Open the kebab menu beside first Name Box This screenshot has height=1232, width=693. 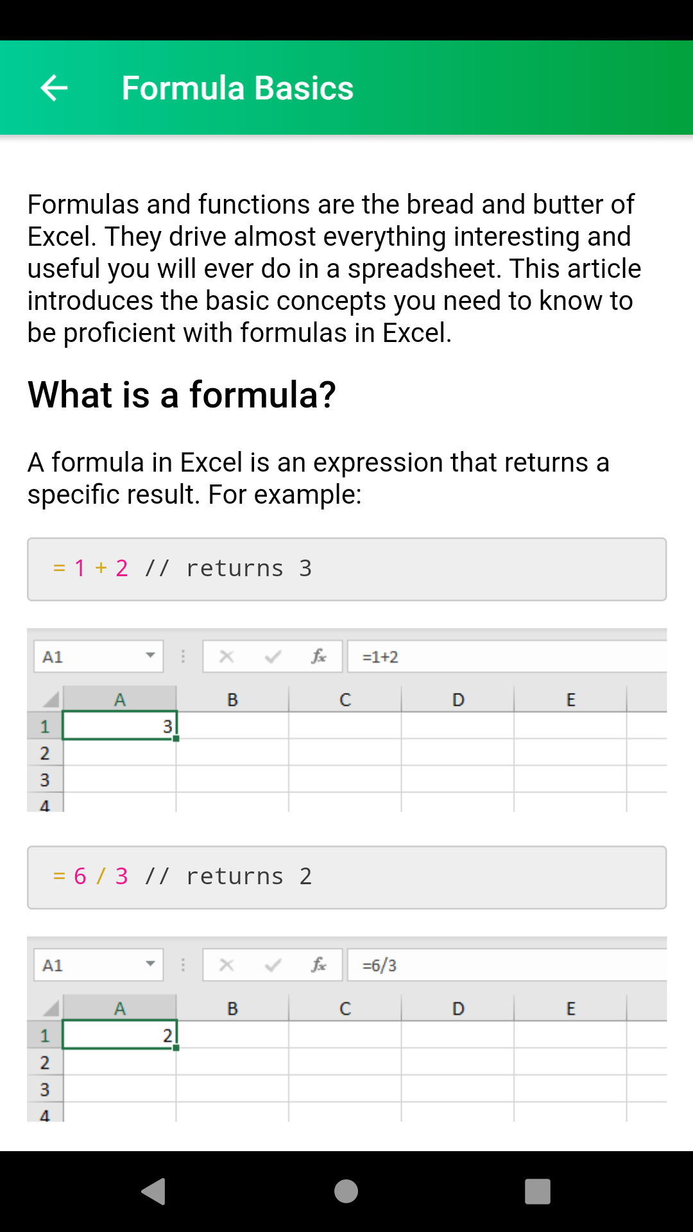(184, 656)
